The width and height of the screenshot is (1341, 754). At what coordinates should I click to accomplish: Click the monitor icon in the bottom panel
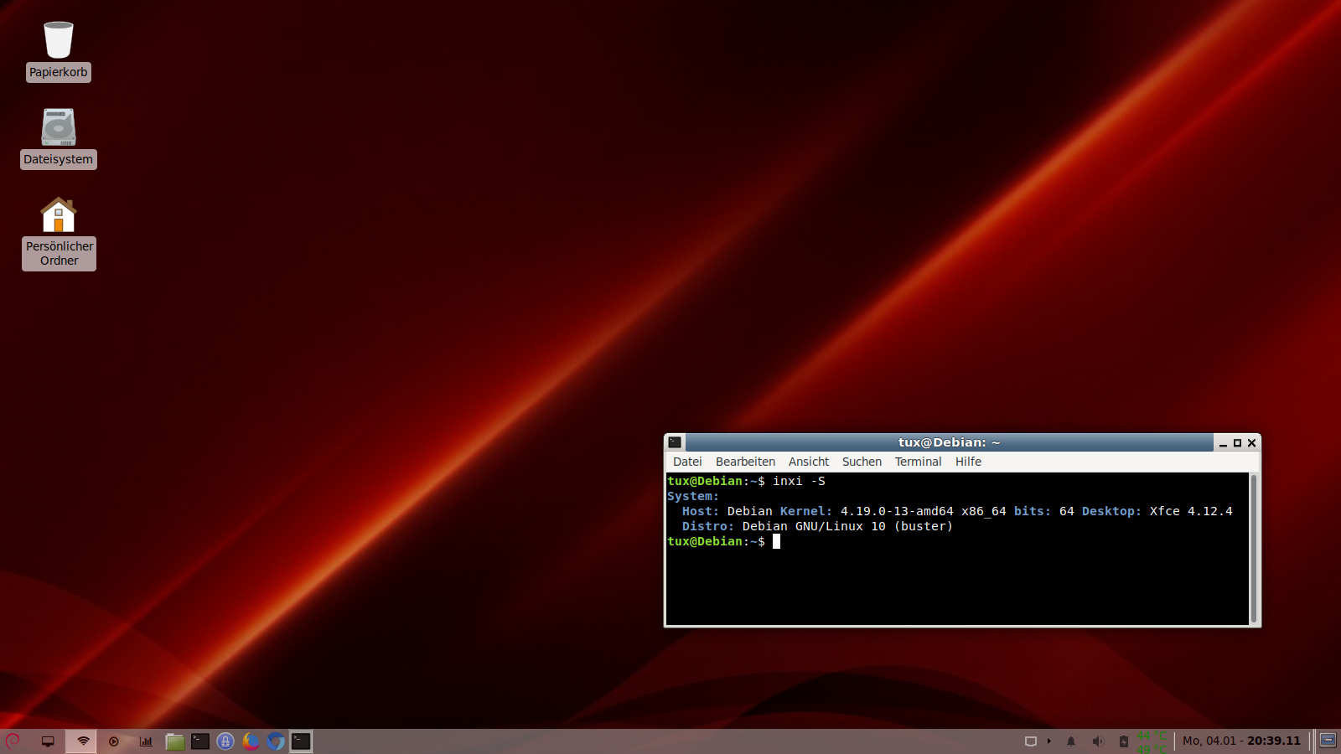click(x=48, y=741)
